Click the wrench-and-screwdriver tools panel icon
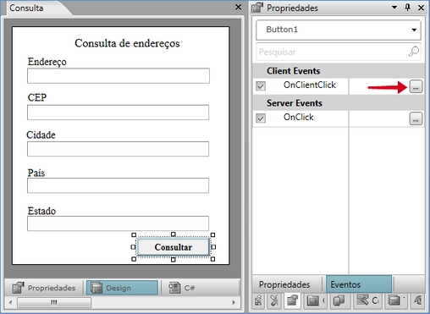The width and height of the screenshot is (430, 314). [x=274, y=300]
